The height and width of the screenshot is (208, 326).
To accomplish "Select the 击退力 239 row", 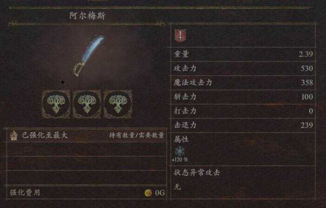I will (243, 125).
